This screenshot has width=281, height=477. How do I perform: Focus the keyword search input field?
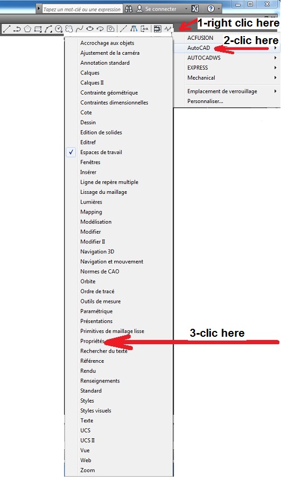pyautogui.click(x=82, y=9)
